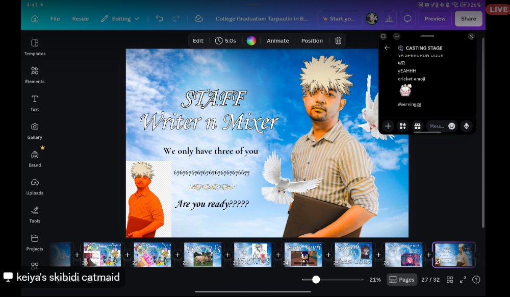Open page 20 thumbnail

pyautogui.click(x=102, y=255)
